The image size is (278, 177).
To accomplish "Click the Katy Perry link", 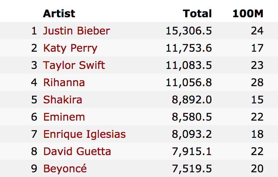I will point(70,48).
